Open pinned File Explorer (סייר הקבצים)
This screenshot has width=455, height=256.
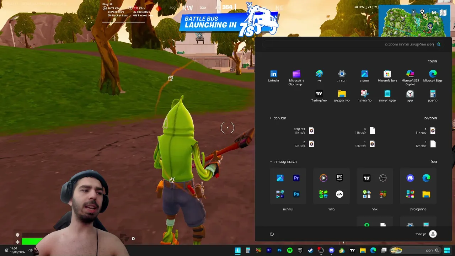pos(342,96)
